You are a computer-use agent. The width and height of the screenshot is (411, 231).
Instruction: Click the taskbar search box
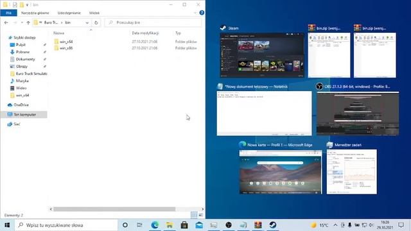click(x=66, y=225)
